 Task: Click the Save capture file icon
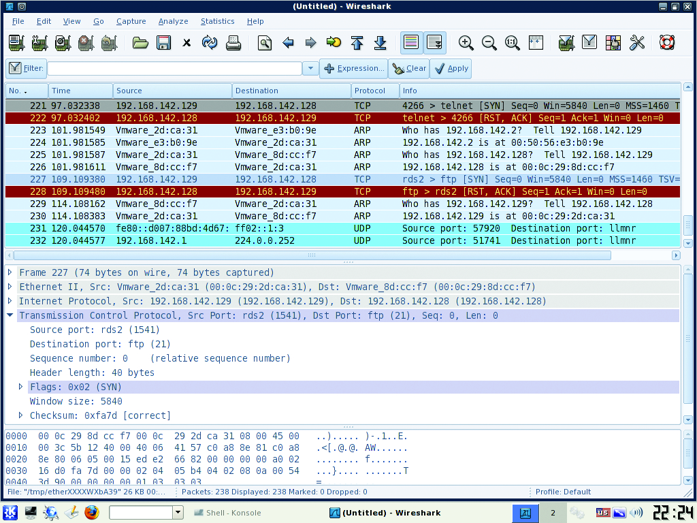pyautogui.click(x=163, y=43)
